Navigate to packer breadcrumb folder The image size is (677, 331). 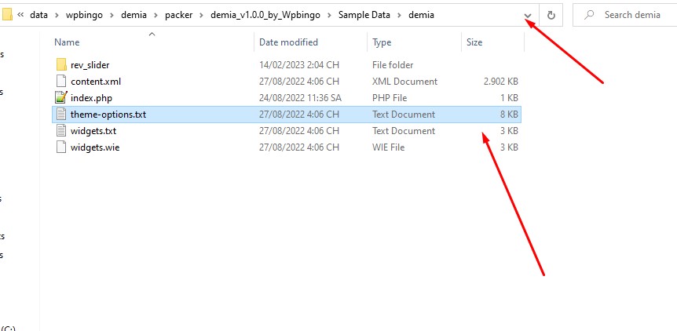point(179,15)
